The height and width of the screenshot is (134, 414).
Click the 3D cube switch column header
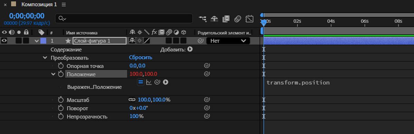tap(183, 32)
